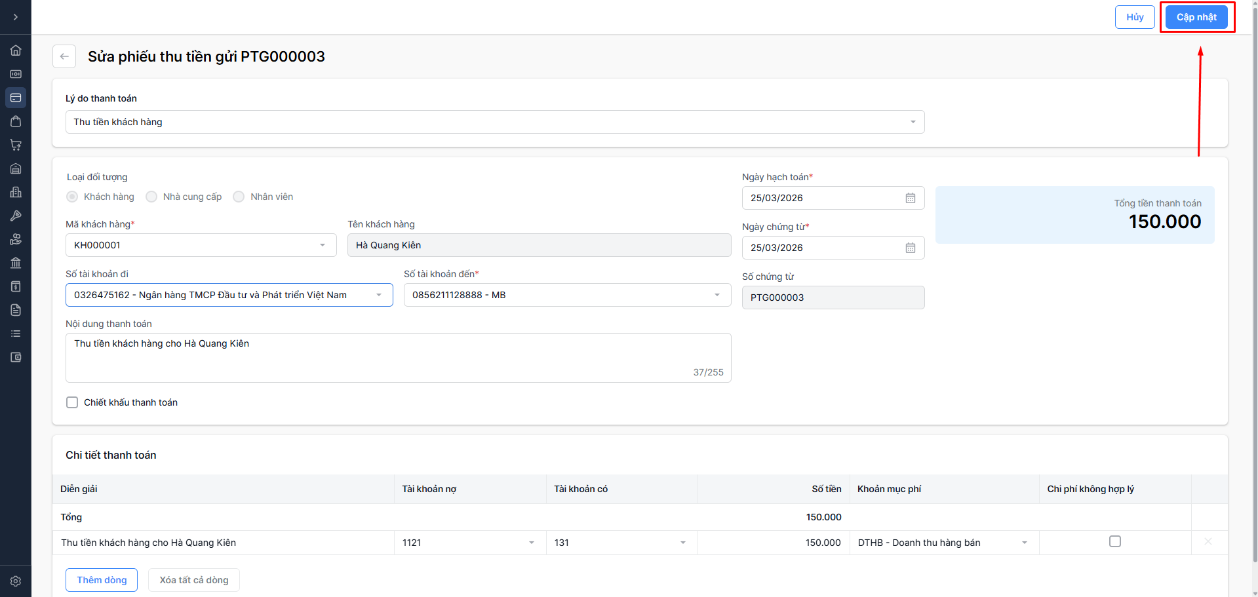Click the back arrow beside page title
The image size is (1258, 597).
coord(64,56)
